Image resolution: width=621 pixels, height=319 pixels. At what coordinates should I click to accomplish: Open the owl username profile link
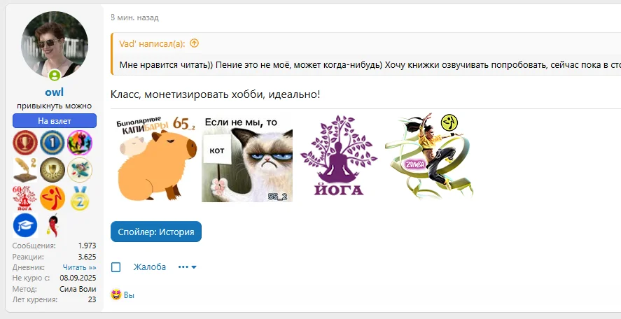(x=54, y=92)
